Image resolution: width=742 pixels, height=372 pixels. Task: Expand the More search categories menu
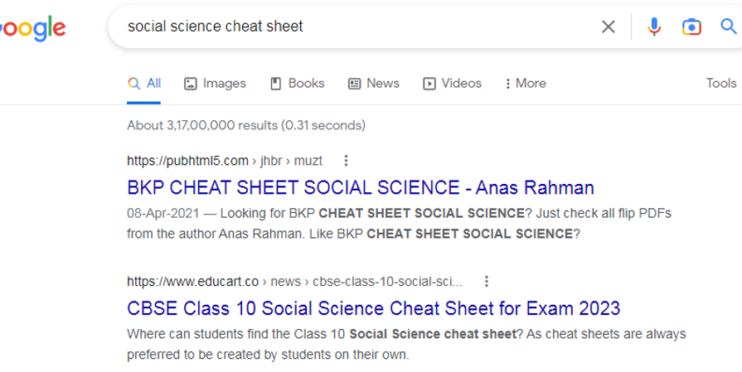(x=525, y=83)
